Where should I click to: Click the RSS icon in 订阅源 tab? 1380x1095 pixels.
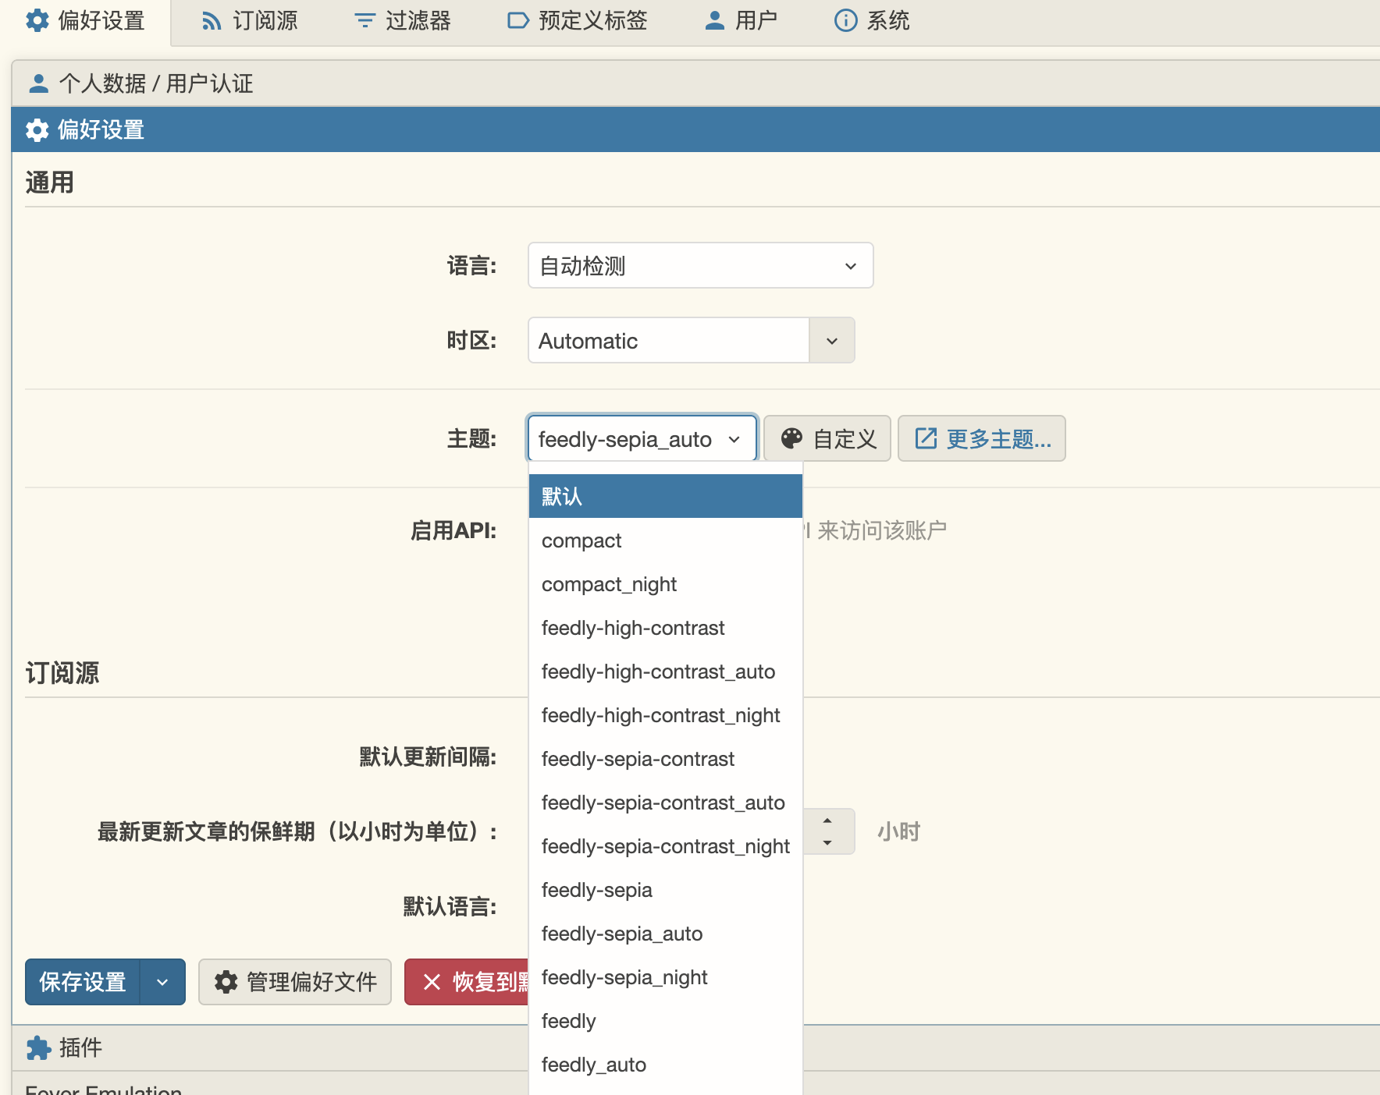[212, 21]
